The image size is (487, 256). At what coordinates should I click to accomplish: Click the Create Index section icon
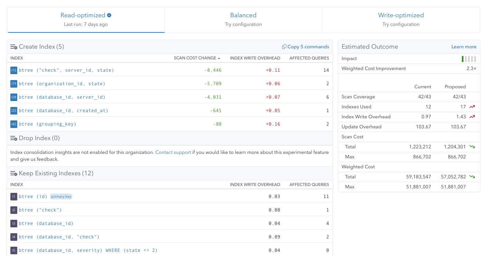tap(14, 47)
